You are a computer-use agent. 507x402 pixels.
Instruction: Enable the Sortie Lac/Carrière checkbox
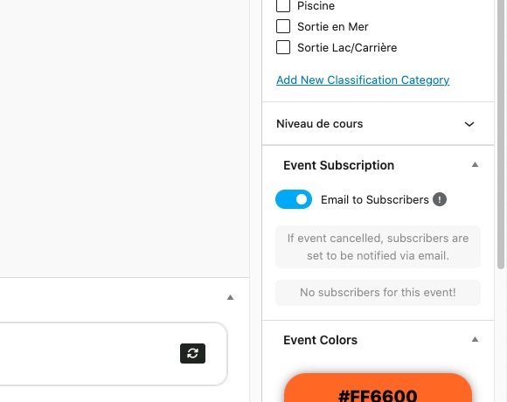click(283, 47)
